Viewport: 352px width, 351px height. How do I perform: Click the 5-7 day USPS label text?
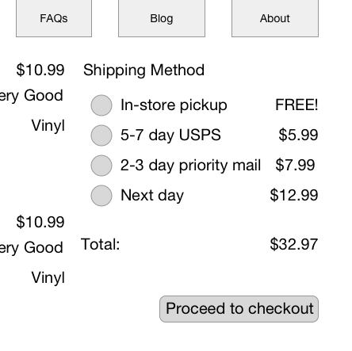[x=170, y=135]
